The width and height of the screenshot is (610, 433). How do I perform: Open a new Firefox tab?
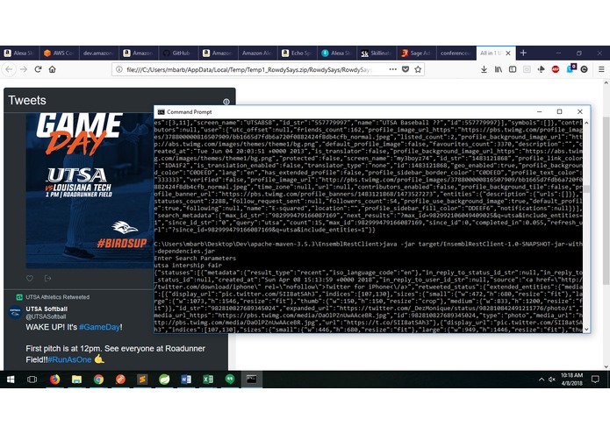pos(523,53)
